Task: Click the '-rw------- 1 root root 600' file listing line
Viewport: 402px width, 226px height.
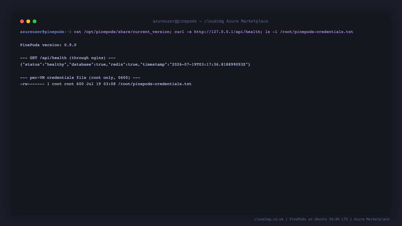Action: [x=106, y=84]
